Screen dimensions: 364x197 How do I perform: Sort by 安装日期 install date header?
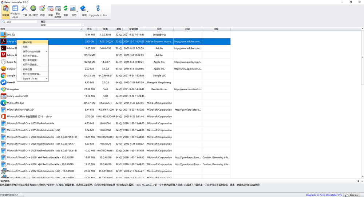point(134,29)
